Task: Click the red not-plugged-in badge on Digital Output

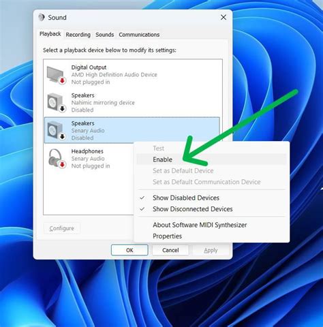Action: tap(63, 80)
